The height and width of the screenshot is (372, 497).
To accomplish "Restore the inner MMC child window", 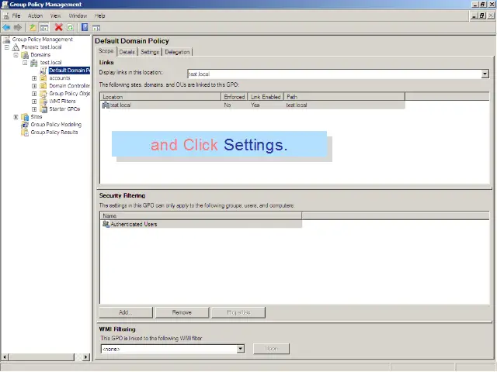I will coord(482,15).
